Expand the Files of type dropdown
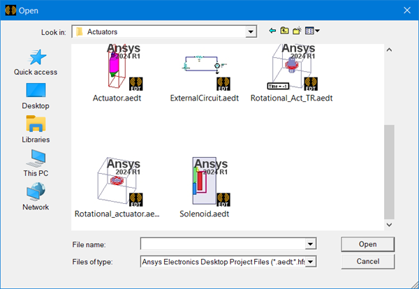 coord(310,262)
